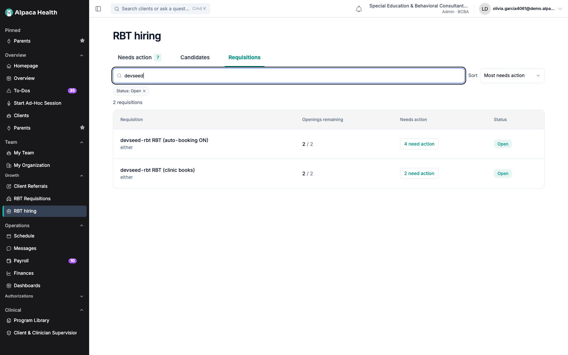
Task: Open Client Referrals
Action: pyautogui.click(x=44, y=186)
